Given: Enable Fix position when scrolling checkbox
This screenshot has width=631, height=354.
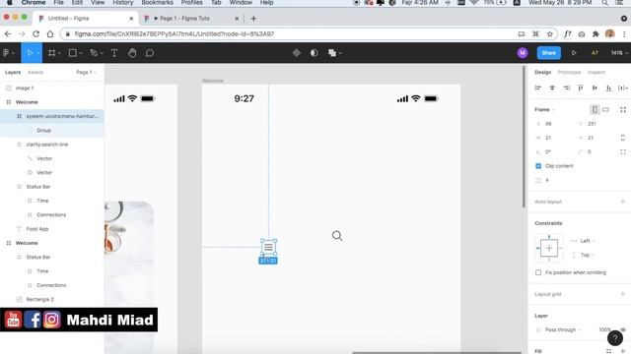Looking at the screenshot, I should [x=538, y=272].
